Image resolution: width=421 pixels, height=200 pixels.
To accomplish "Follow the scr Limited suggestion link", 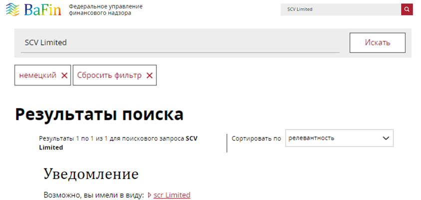I will pos(172,195).
